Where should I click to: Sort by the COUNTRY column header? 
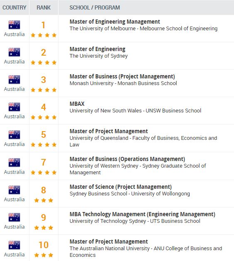tap(15, 7)
